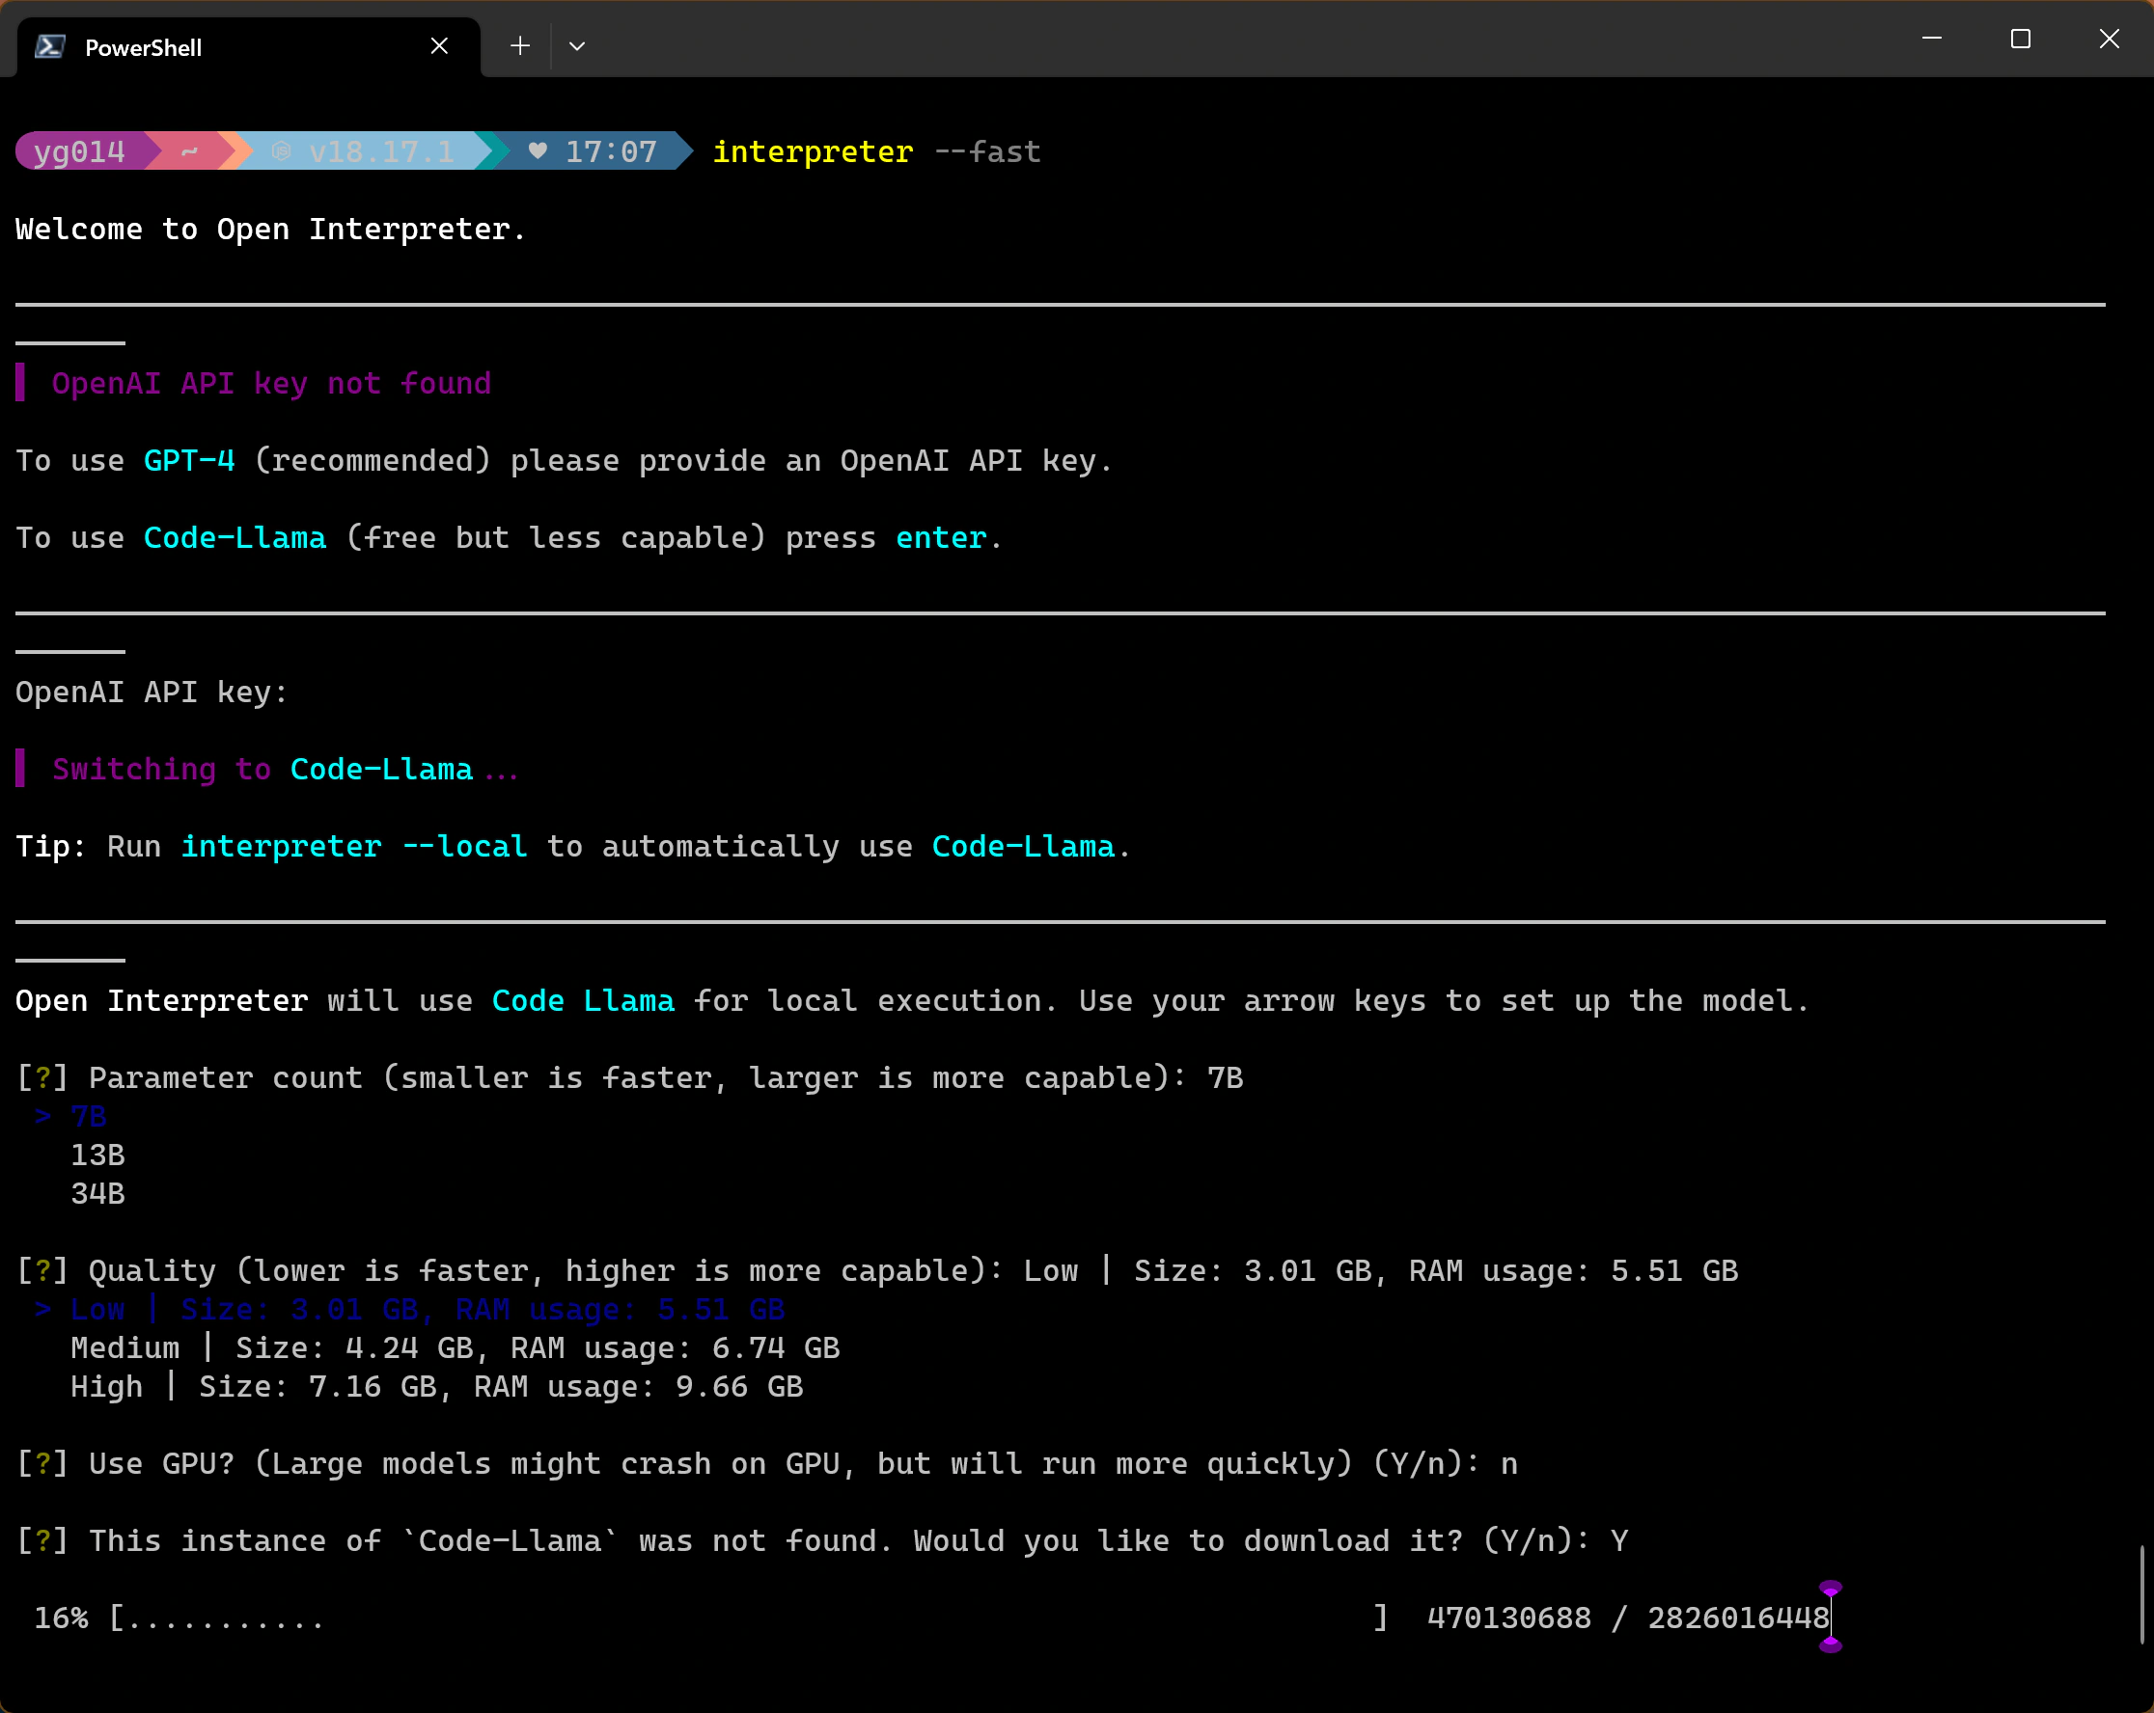Close the PowerShell tab
The height and width of the screenshot is (1713, 2154).
438,46
